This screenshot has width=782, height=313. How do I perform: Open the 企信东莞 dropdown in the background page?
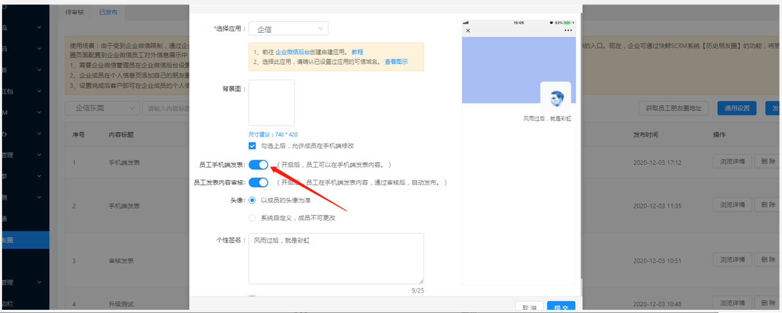pos(103,108)
